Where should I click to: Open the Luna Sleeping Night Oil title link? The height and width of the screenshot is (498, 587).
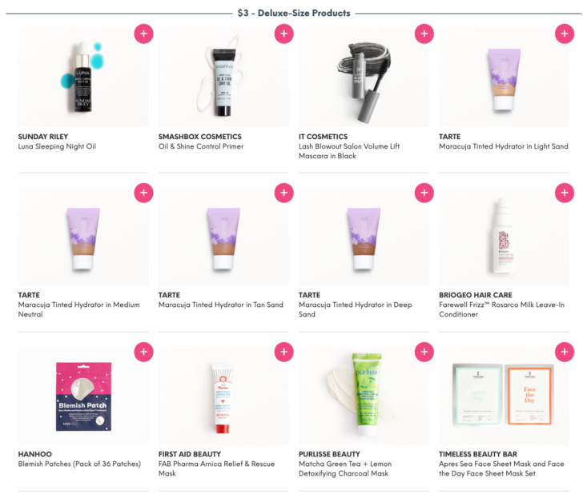[57, 146]
